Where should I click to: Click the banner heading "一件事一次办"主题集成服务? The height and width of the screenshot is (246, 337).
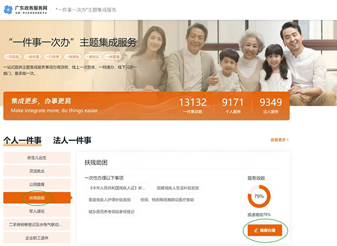[x=72, y=42]
